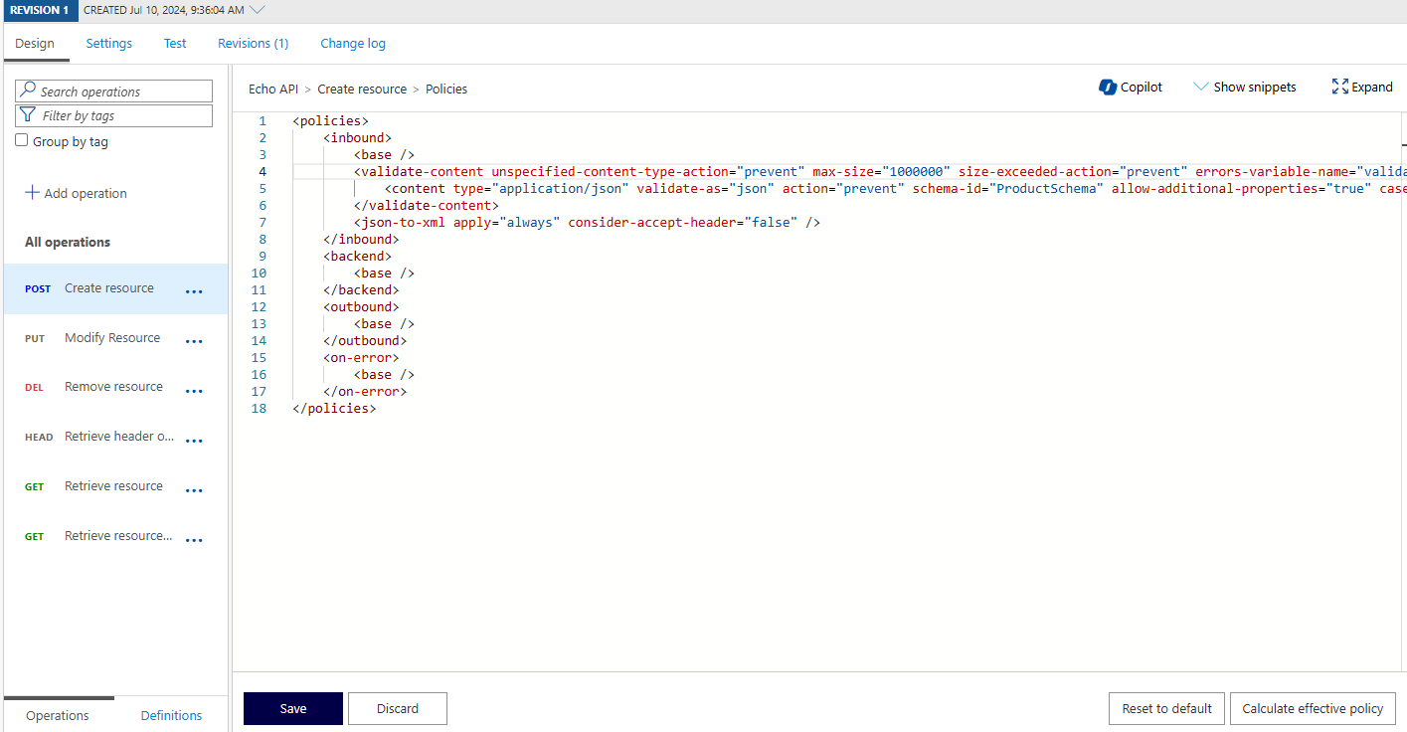Click the <backend> tag on line 9
The width and height of the screenshot is (1407, 732).
[357, 256]
